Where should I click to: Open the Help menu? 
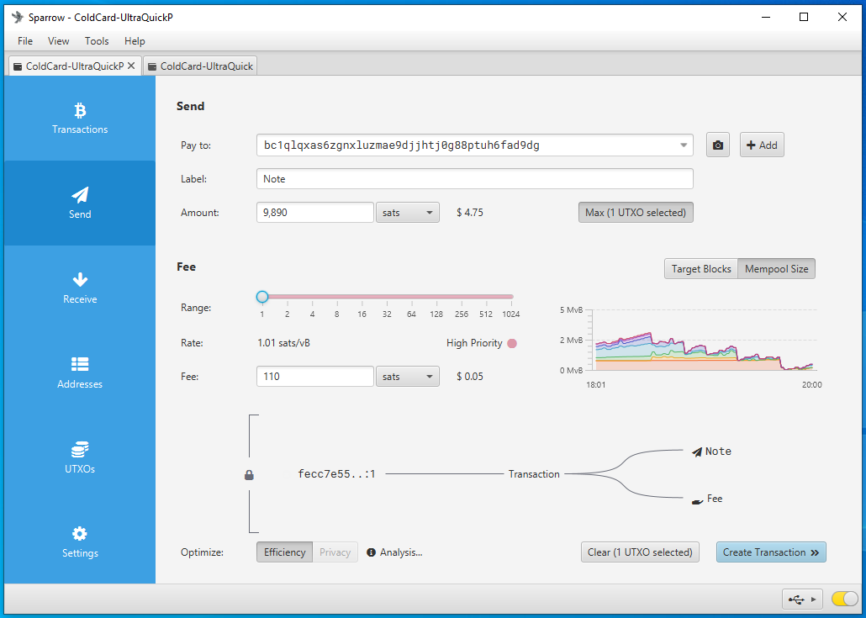click(x=135, y=41)
